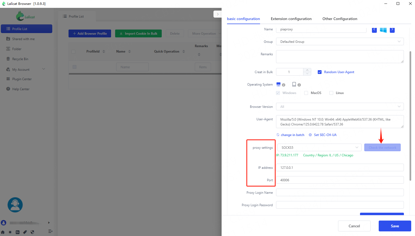This screenshot has height=236, width=415.
Task: Switch to the Extension configuration tab
Action: [x=291, y=19]
